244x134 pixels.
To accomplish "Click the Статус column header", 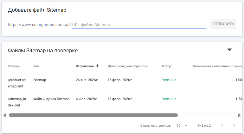I will tap(167, 66).
